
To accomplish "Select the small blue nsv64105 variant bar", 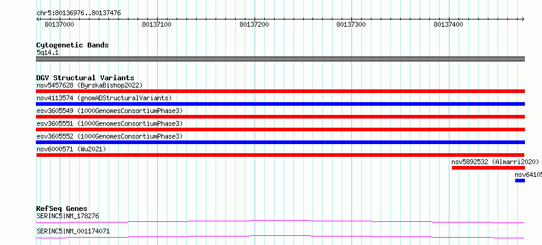I will 520,181.
